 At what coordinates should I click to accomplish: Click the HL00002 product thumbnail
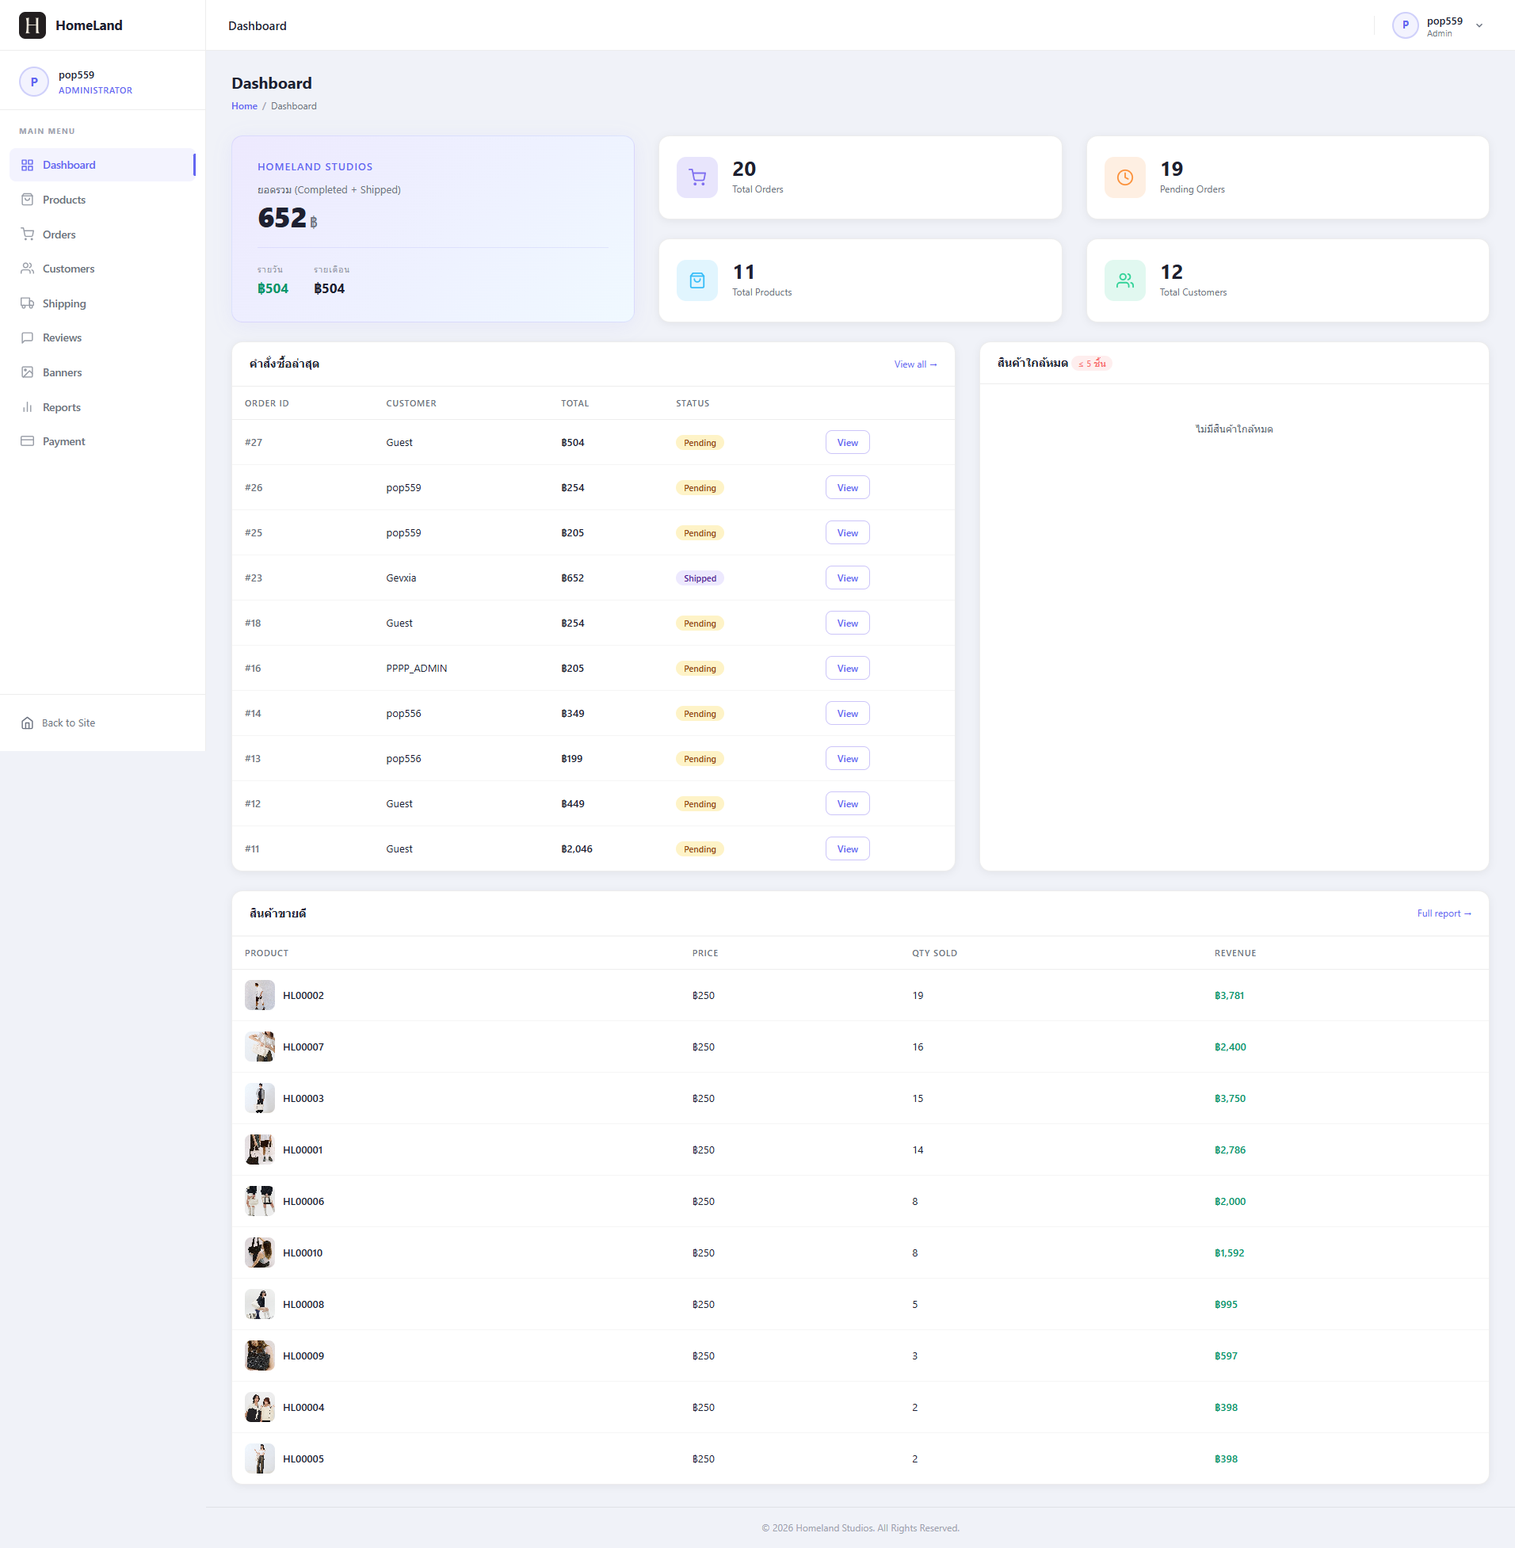(x=259, y=995)
